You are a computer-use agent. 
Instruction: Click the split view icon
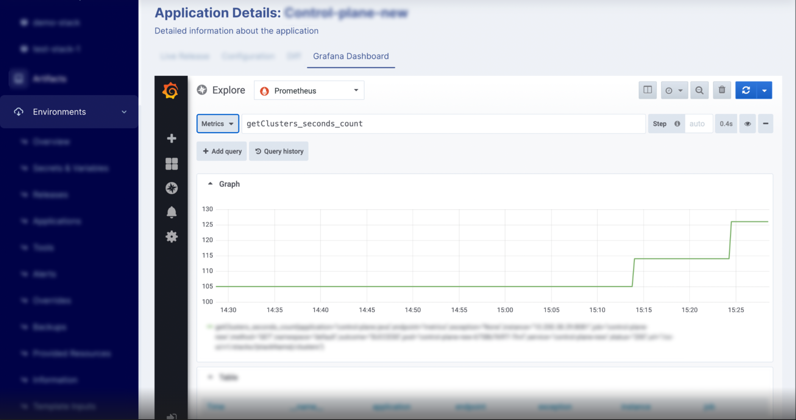[648, 90]
